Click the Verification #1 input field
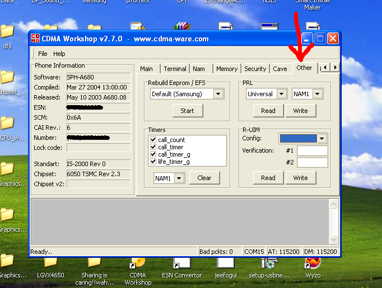Viewport: 382px width, 288px height. (x=313, y=150)
